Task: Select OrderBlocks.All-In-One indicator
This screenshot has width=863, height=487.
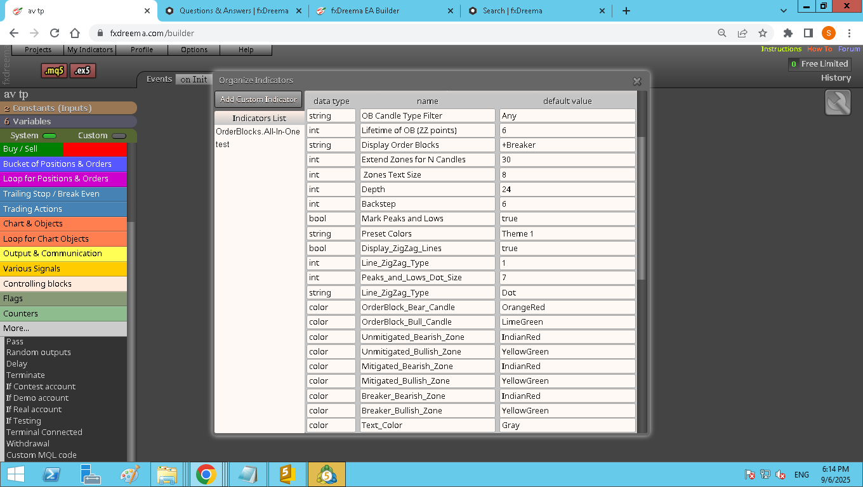Action: 258,131
